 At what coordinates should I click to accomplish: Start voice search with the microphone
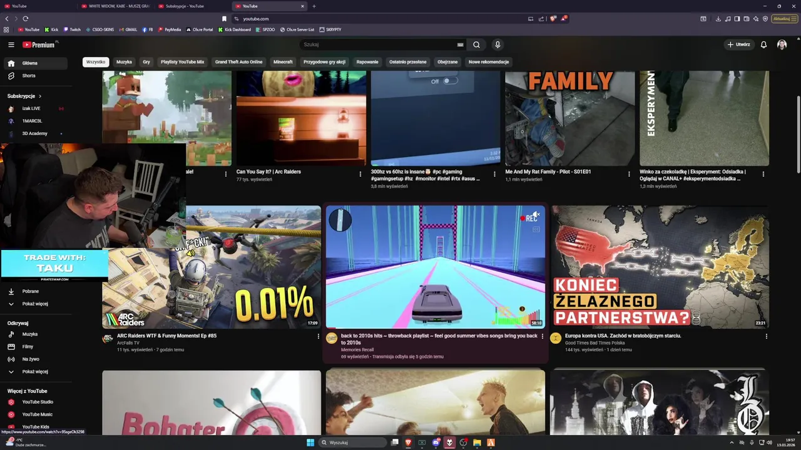pos(497,44)
